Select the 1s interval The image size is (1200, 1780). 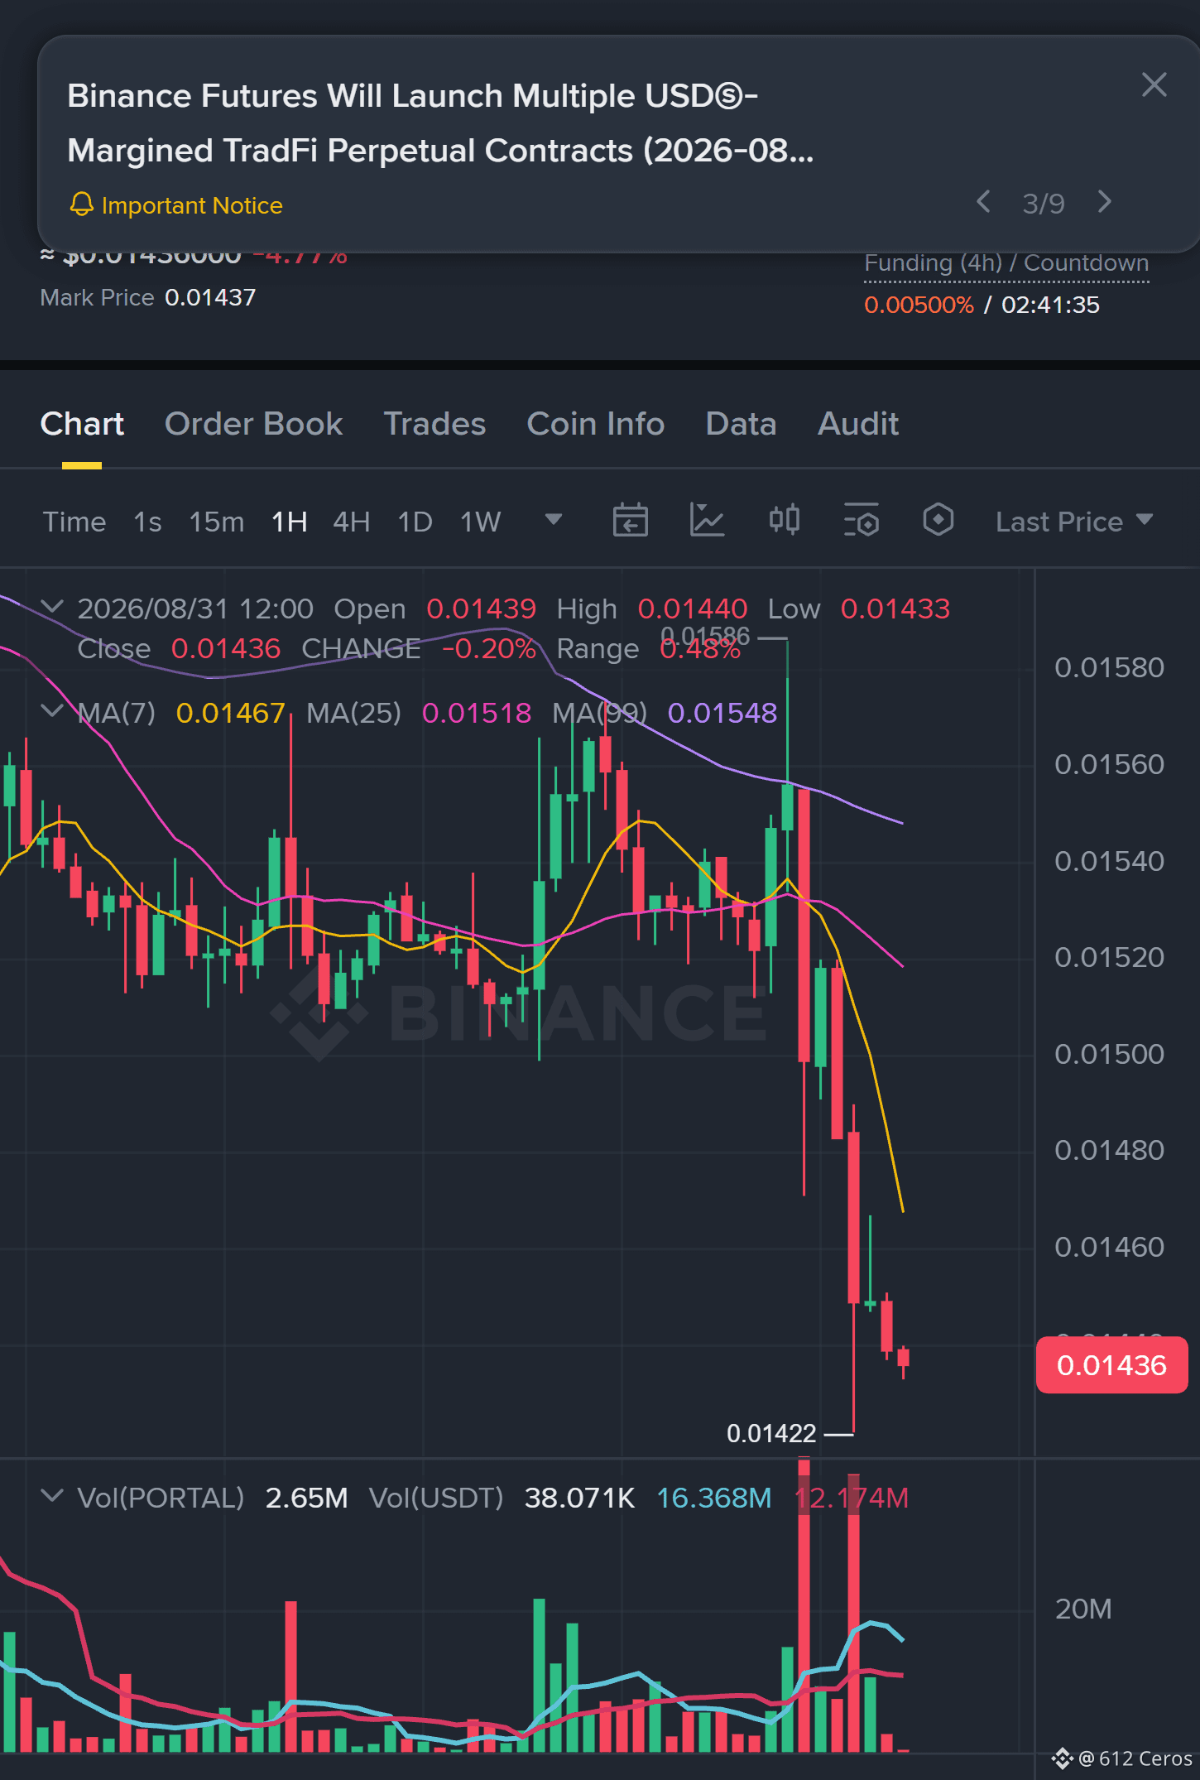click(x=147, y=522)
